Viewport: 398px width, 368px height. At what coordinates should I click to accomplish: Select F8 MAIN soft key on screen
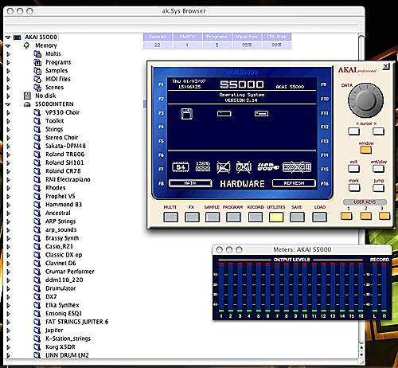(190, 183)
